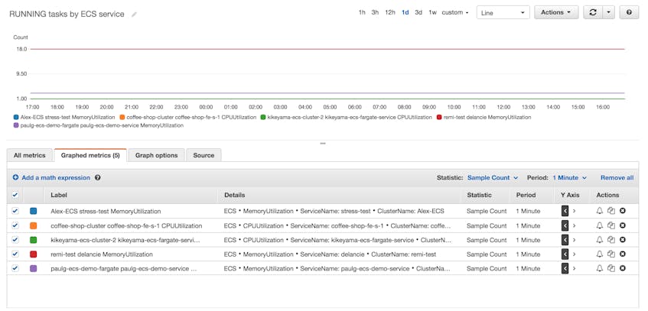The width and height of the screenshot is (648, 311).
Task: Select the 1h time range
Action: pos(362,12)
